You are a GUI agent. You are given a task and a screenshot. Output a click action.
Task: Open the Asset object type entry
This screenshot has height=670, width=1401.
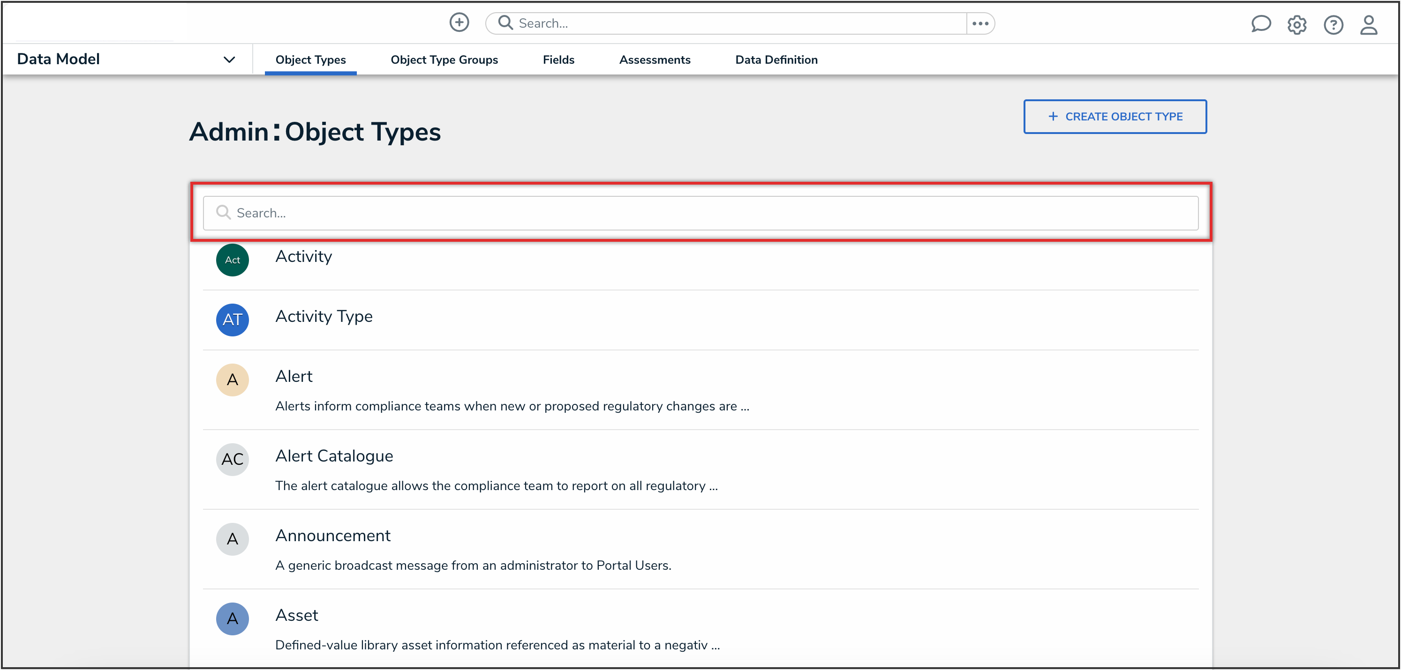point(296,615)
